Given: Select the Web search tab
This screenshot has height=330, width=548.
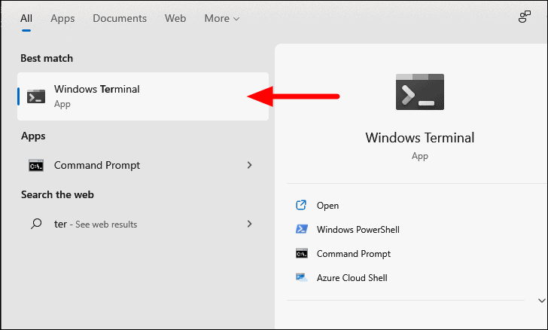Looking at the screenshot, I should click(175, 18).
